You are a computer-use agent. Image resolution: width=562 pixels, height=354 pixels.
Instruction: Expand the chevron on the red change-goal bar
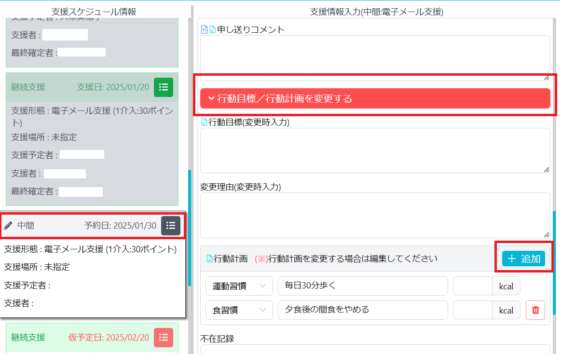coord(210,98)
